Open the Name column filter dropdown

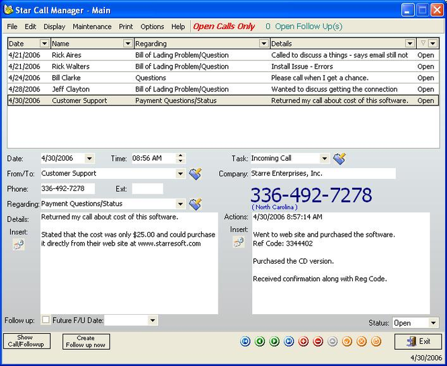point(128,44)
